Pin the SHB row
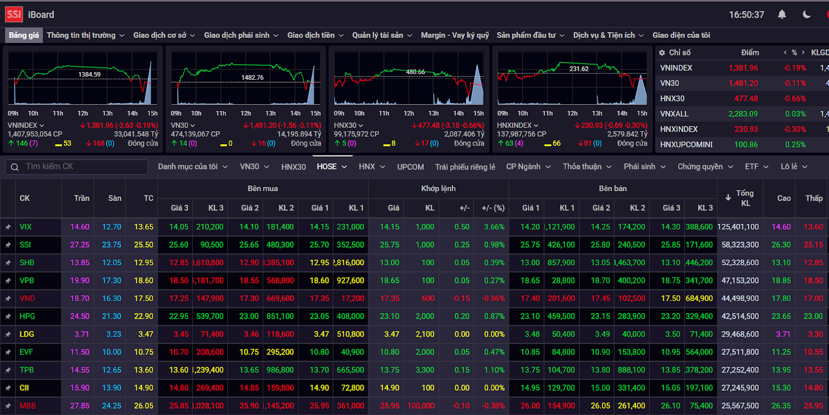The image size is (829, 415). (8, 263)
